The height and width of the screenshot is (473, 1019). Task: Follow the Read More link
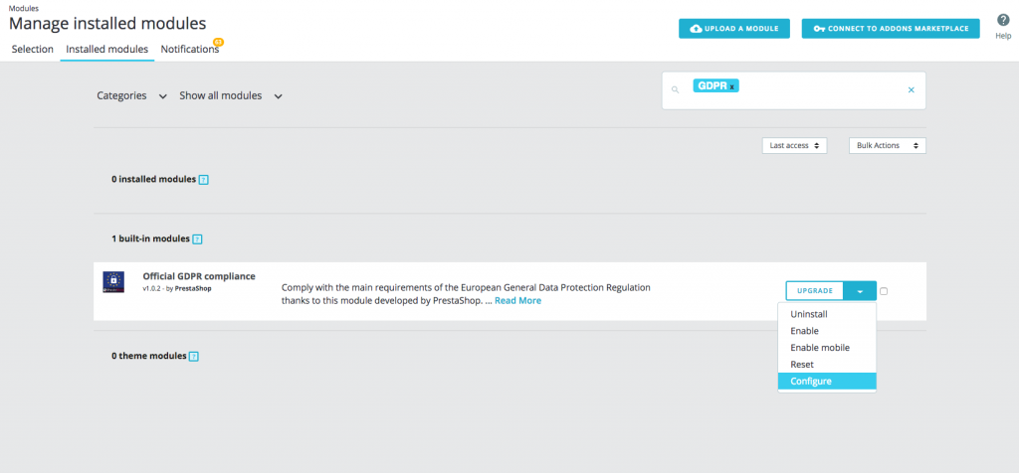point(517,300)
